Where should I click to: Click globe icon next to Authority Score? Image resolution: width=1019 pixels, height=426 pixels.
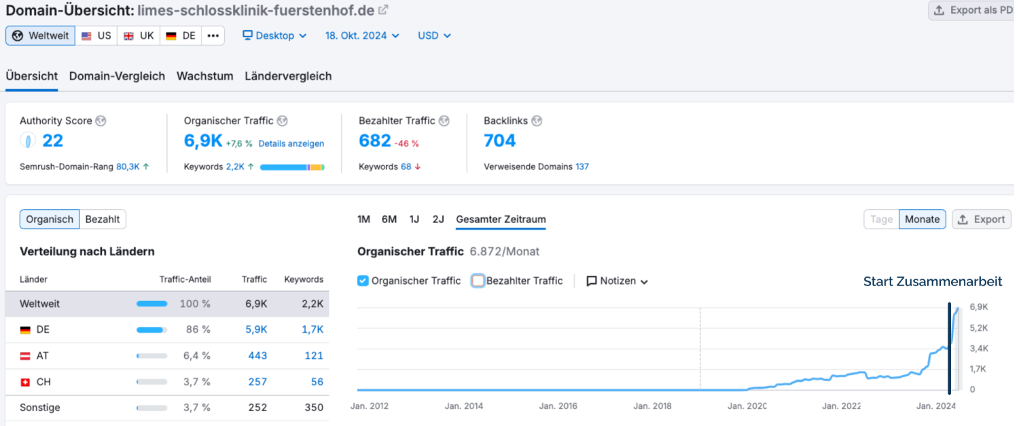(x=101, y=121)
